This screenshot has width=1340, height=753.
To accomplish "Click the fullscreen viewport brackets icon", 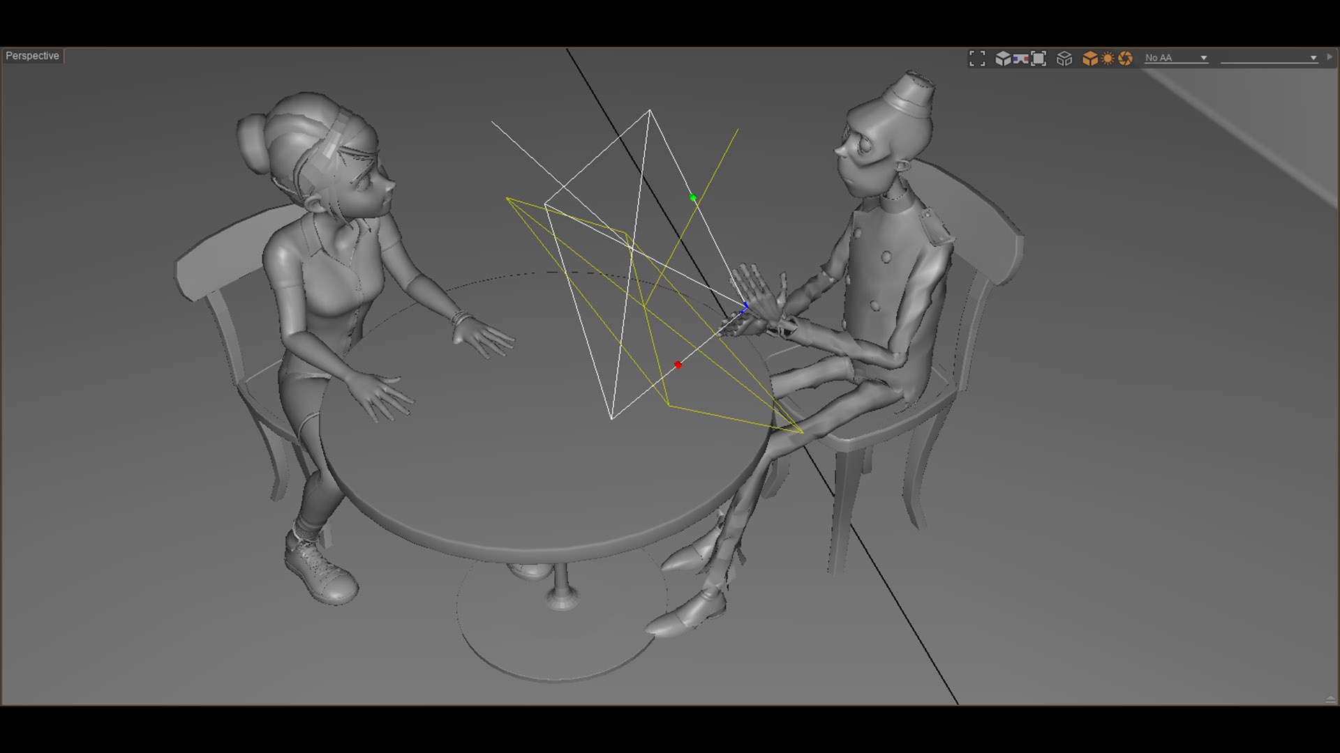I will coord(977,59).
